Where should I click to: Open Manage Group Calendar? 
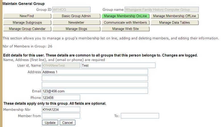(27, 29)
